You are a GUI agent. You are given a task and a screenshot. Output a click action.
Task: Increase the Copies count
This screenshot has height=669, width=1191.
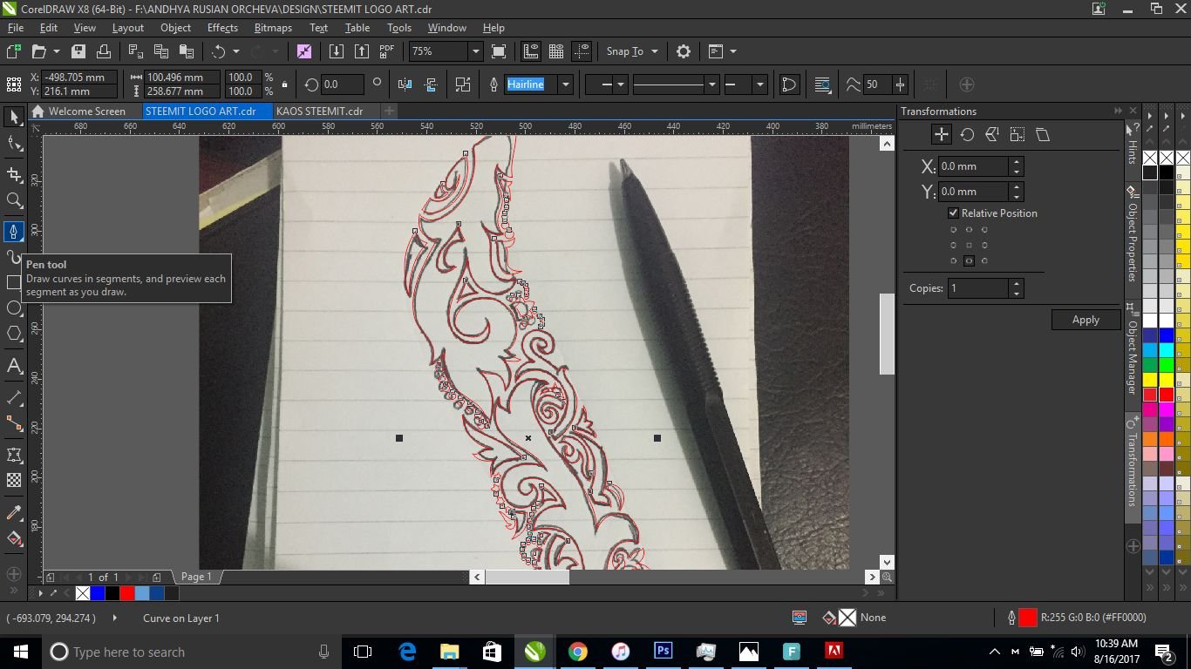[1017, 283]
